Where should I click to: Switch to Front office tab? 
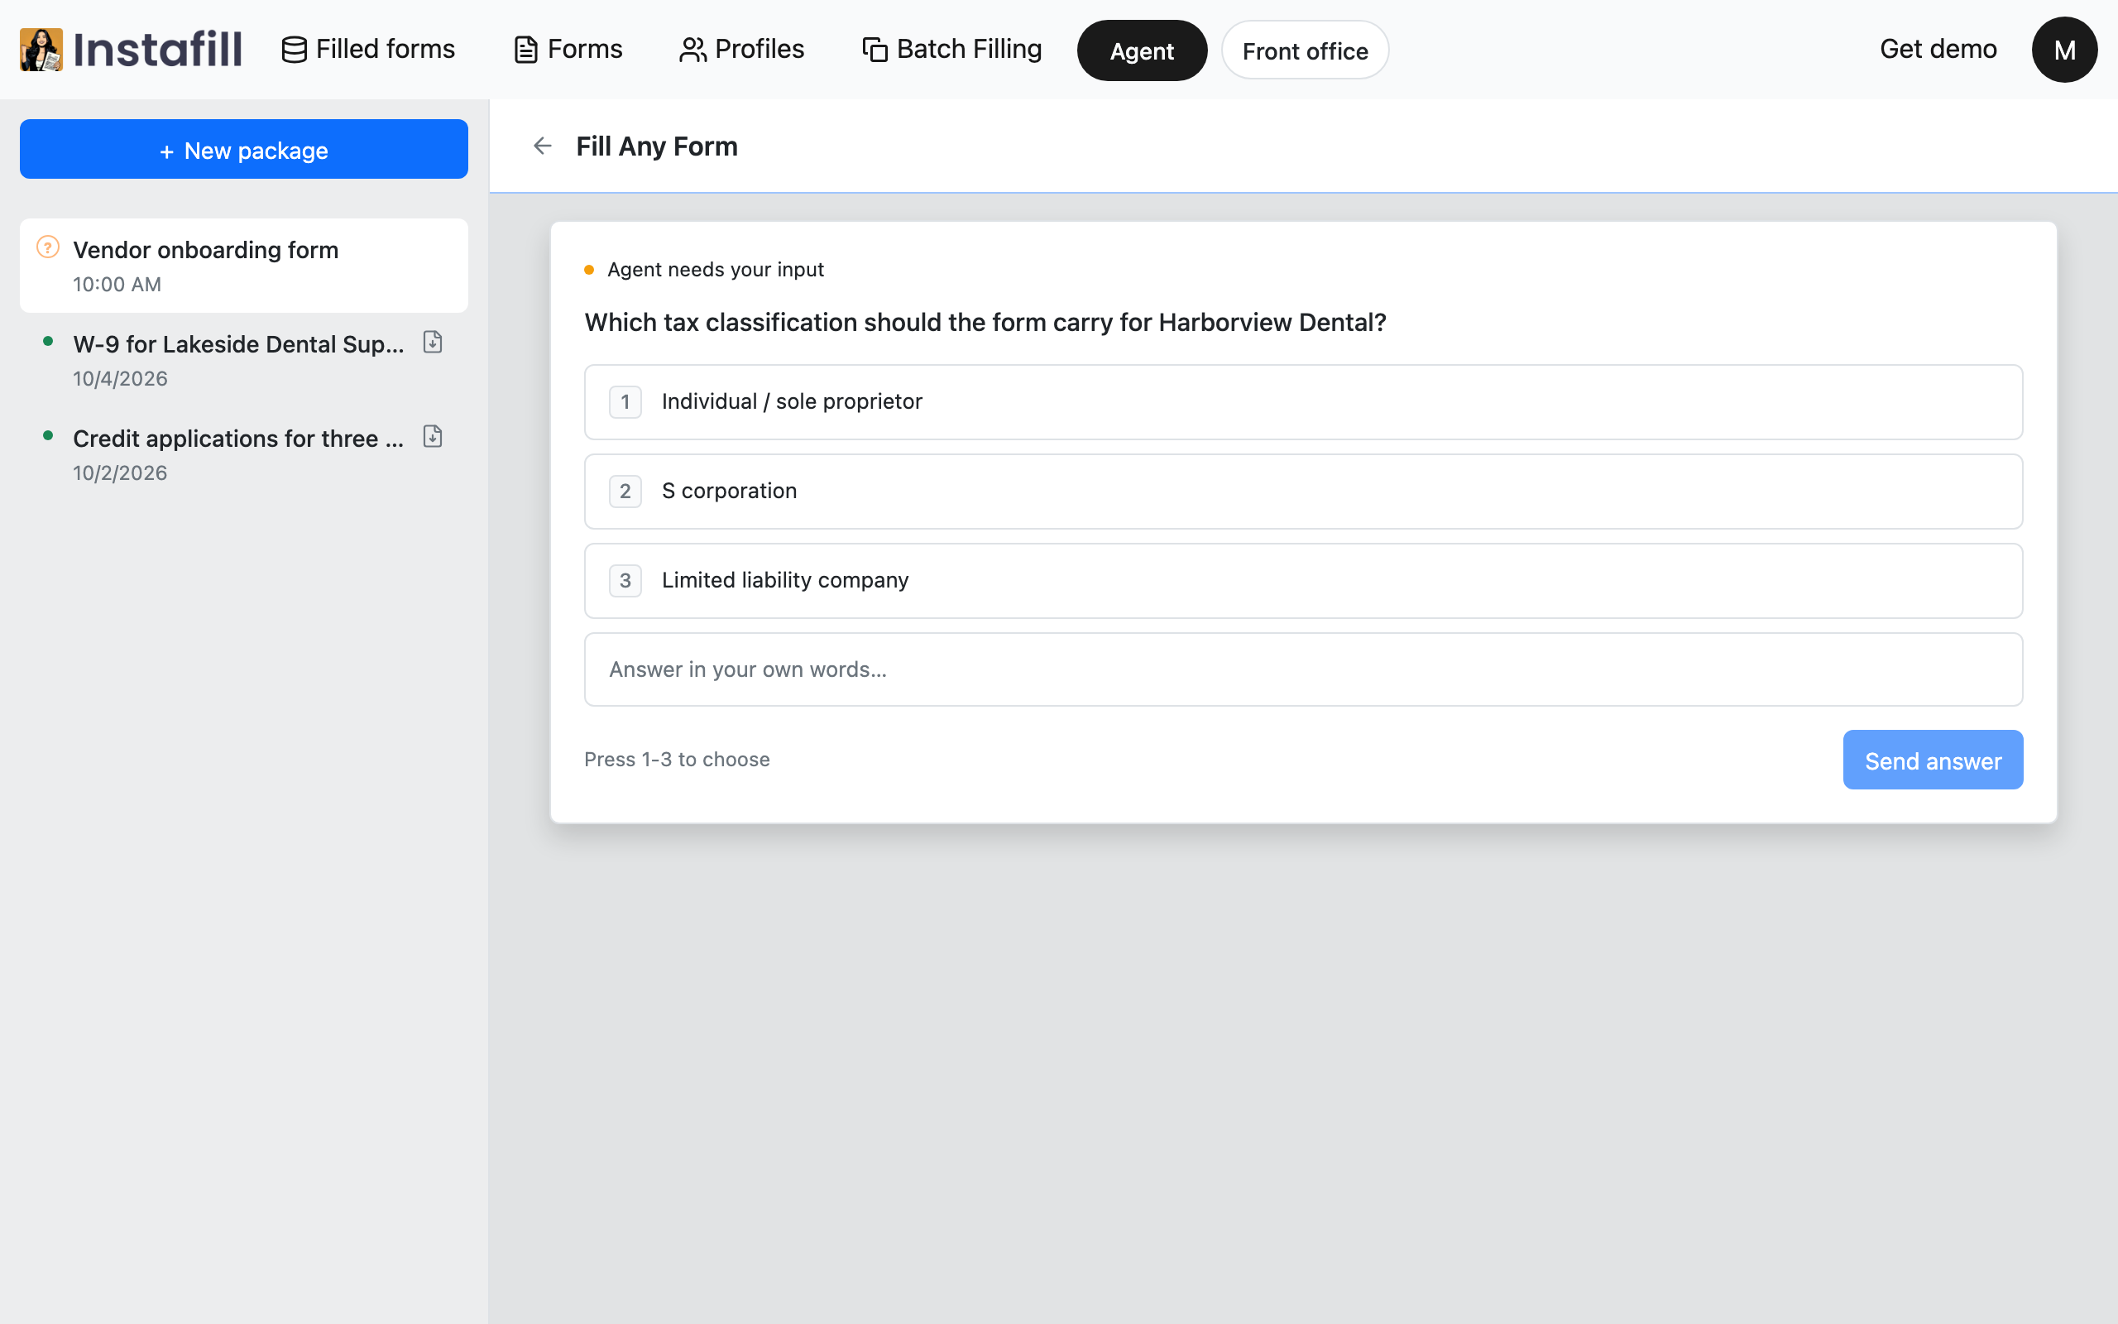[x=1305, y=50]
